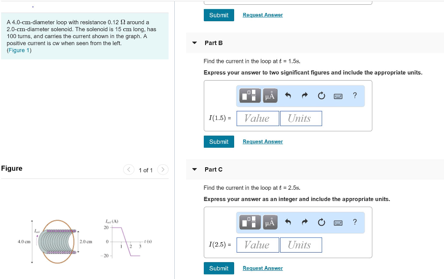Reset Part B answer using circular arrow icon
The width and height of the screenshot is (444, 279).
(321, 96)
